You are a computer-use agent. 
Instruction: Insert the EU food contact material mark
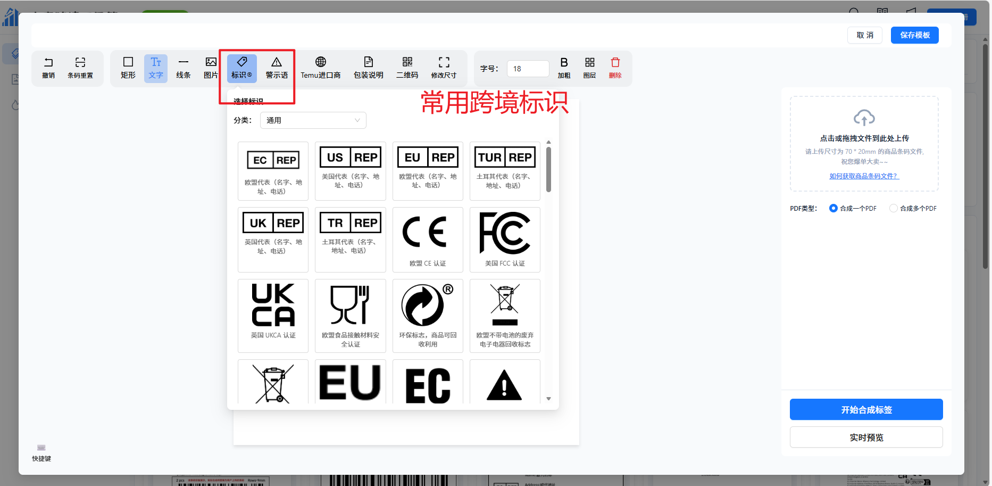pos(351,316)
